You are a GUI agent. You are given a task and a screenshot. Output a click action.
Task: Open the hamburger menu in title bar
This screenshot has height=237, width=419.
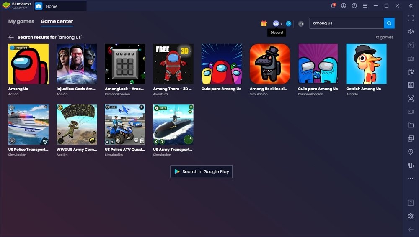click(365, 5)
